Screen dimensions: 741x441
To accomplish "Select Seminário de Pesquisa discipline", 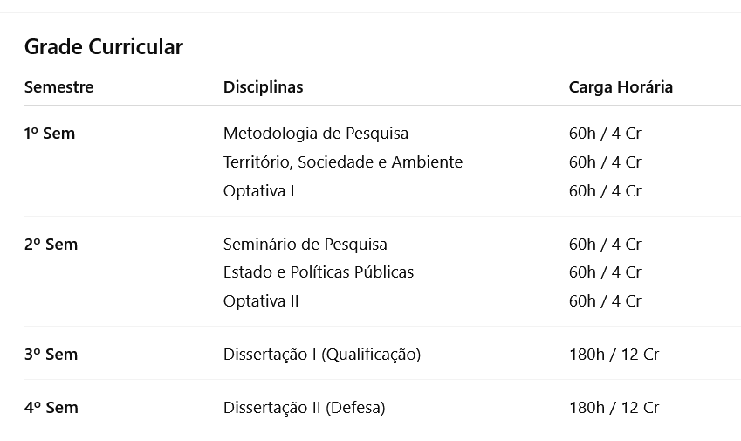I will coord(305,245).
